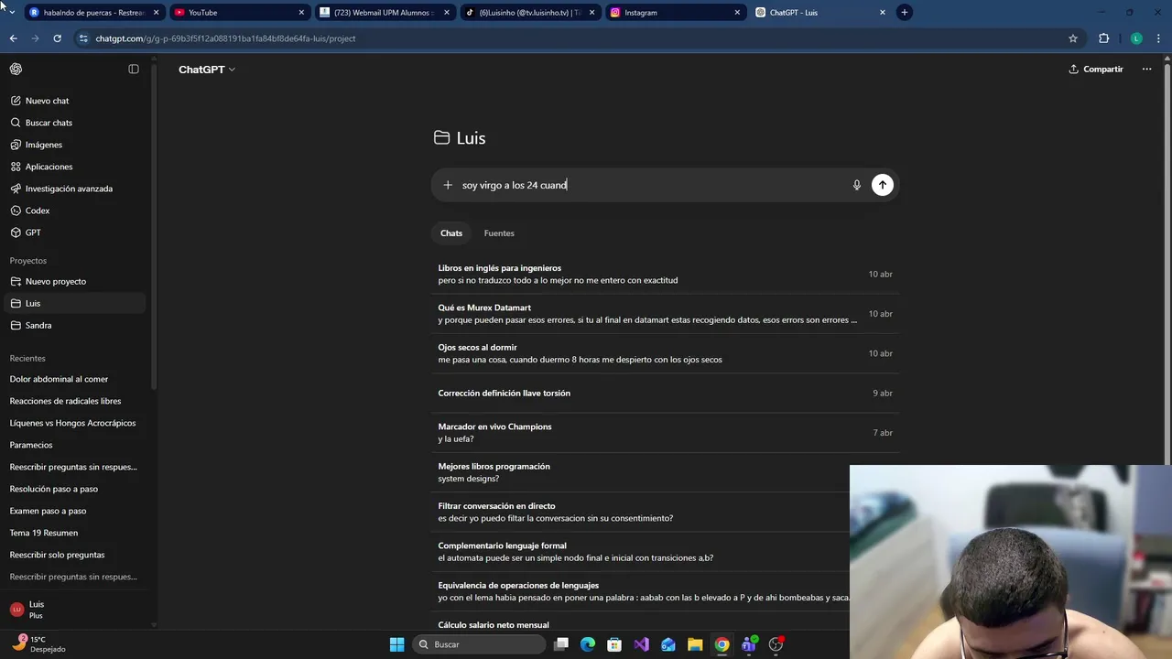This screenshot has width=1172, height=659.
Task: Open chat Libros en inglés para ingenieros
Action: pos(665,275)
